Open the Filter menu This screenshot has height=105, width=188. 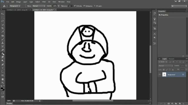pyautogui.click(x=44, y=2)
